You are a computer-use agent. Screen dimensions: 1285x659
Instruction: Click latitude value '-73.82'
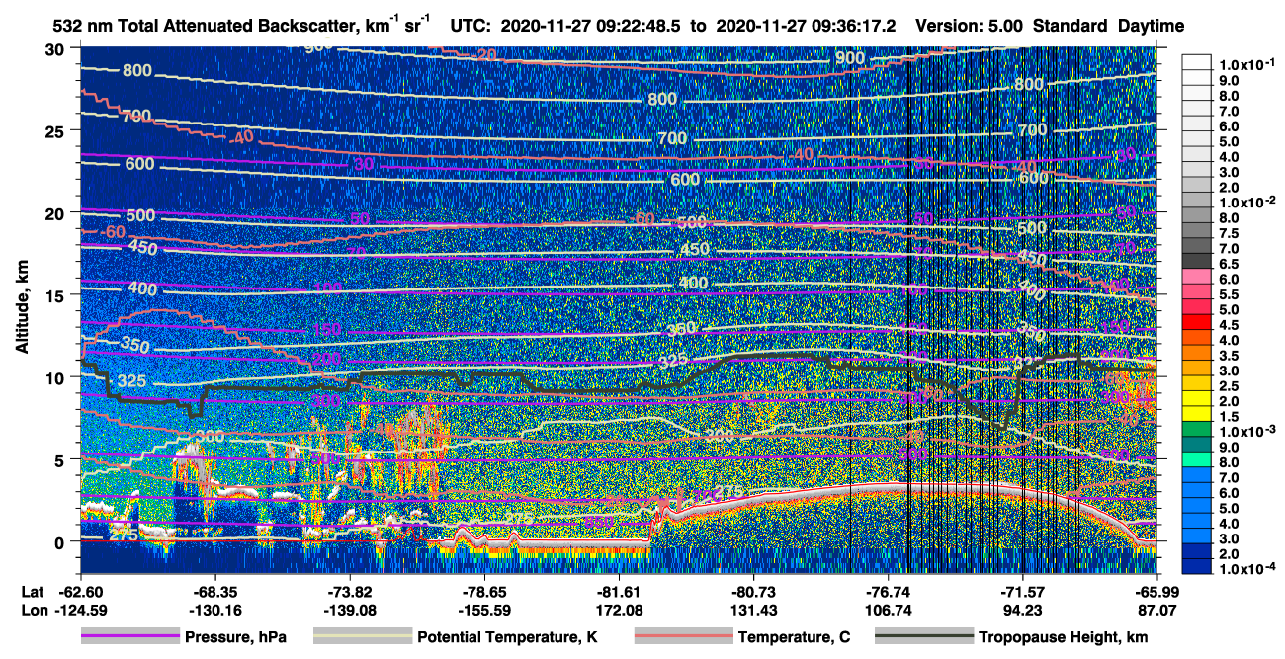pos(351,591)
